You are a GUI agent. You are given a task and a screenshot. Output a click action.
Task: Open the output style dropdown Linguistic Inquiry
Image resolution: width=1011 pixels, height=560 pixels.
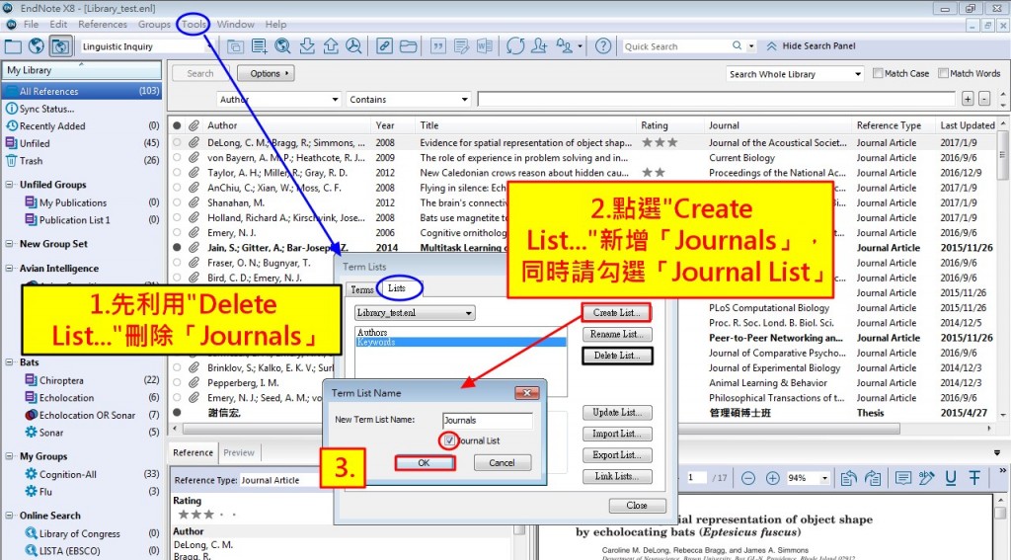[x=146, y=46]
